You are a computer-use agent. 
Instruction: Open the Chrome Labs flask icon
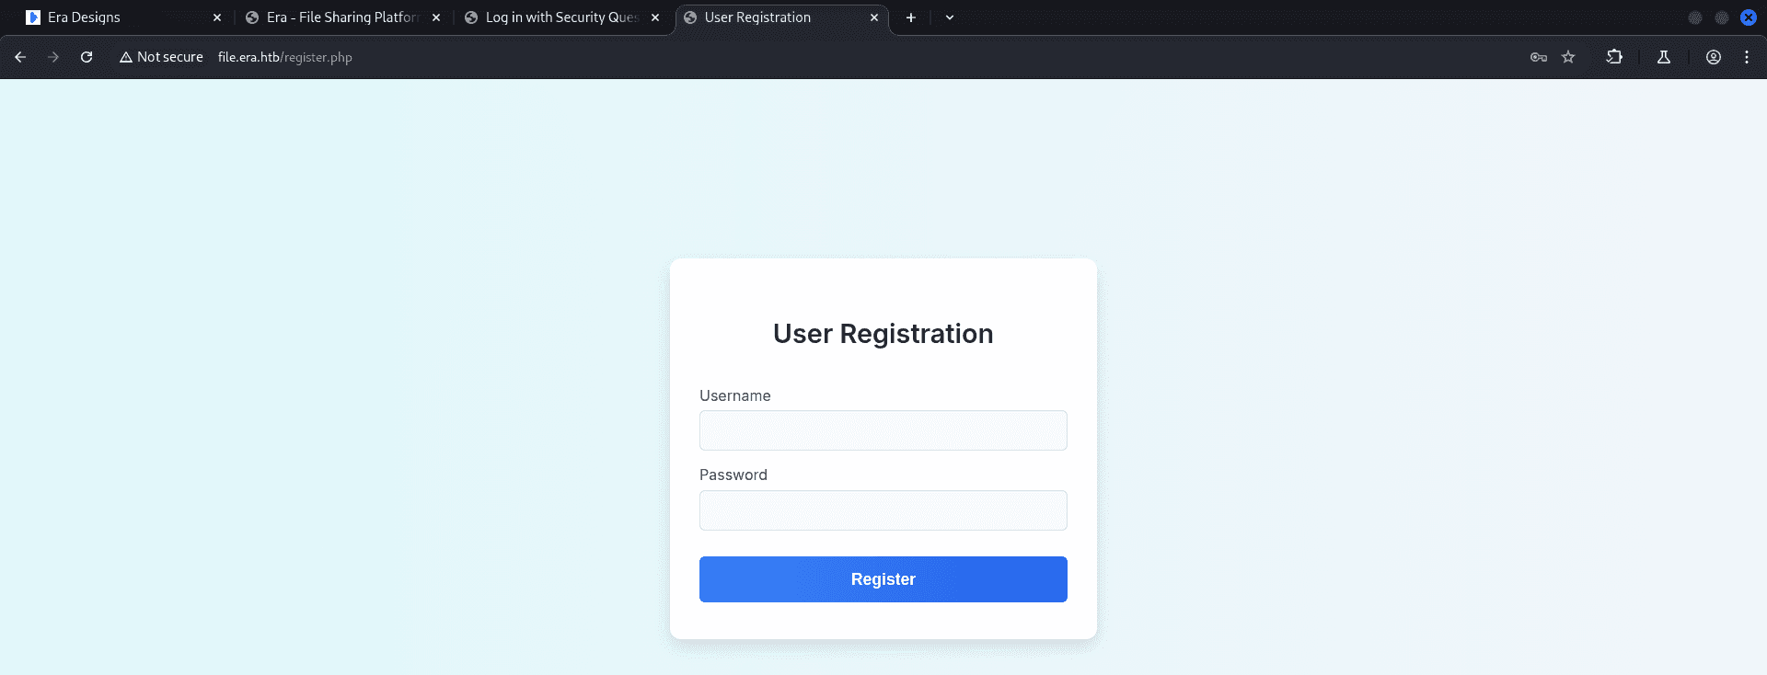click(1664, 57)
